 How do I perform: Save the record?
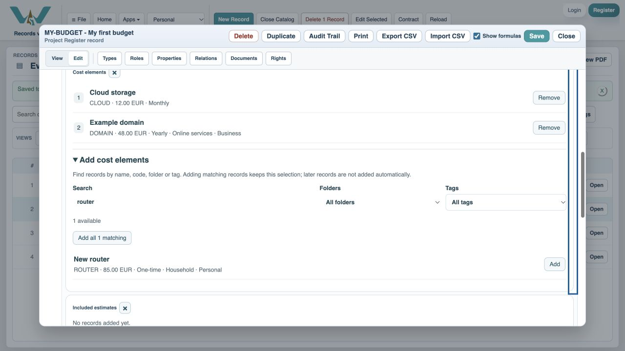tap(537, 36)
